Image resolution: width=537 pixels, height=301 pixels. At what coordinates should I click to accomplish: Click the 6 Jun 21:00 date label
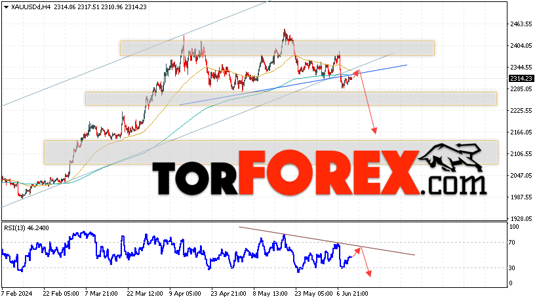click(353, 294)
